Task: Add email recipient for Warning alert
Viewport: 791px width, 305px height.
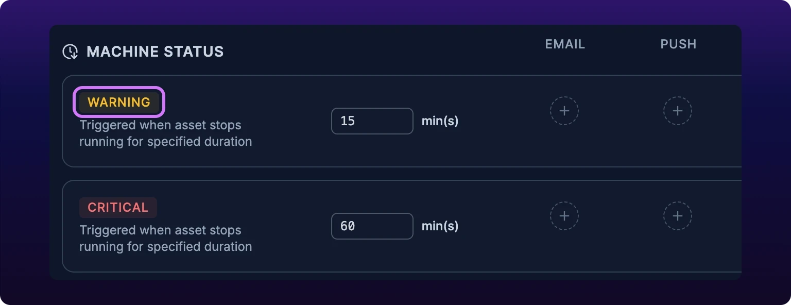Action: 564,111
